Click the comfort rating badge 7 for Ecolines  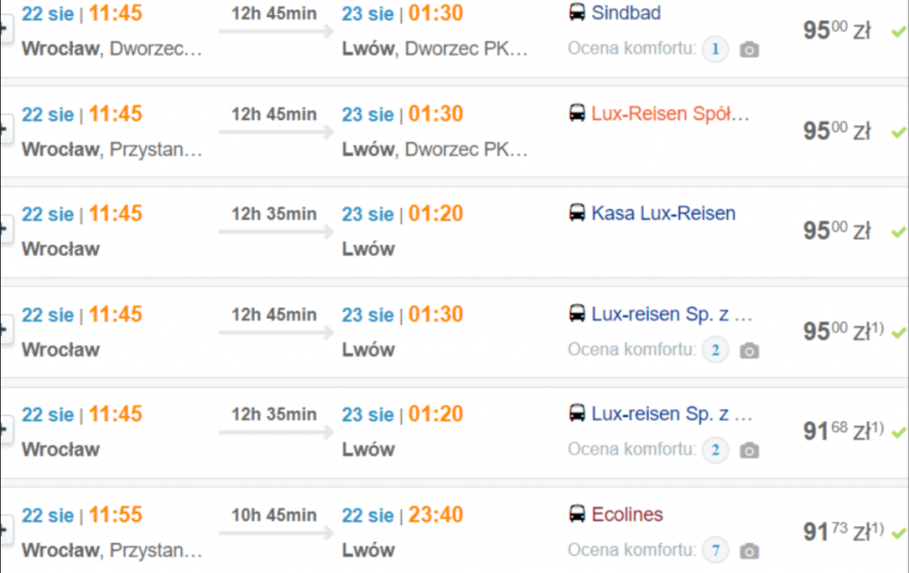715,551
